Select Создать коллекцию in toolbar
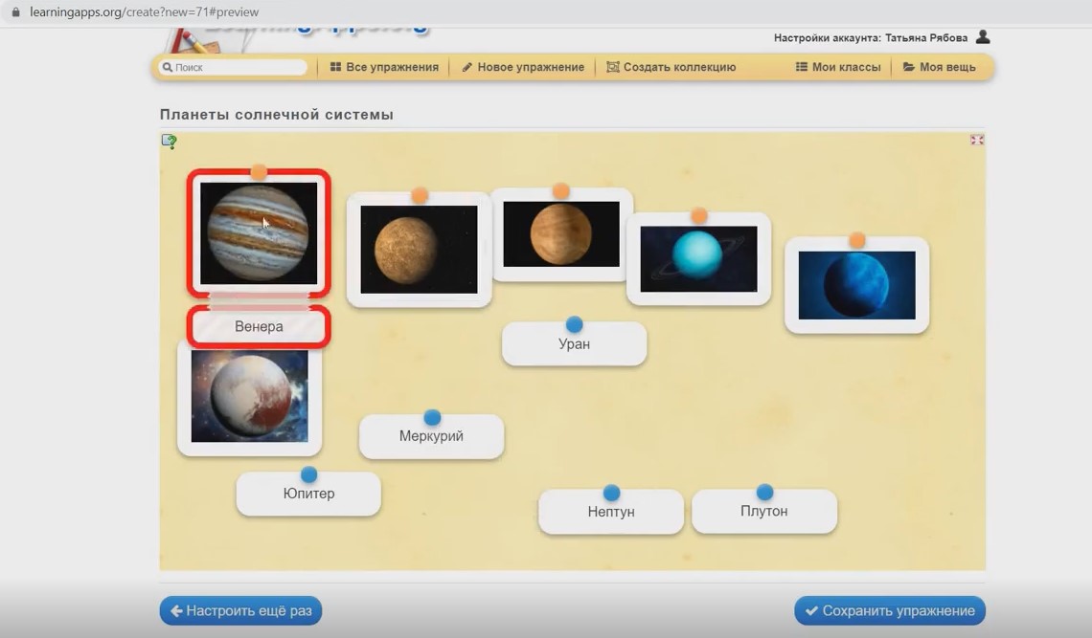 coord(671,67)
